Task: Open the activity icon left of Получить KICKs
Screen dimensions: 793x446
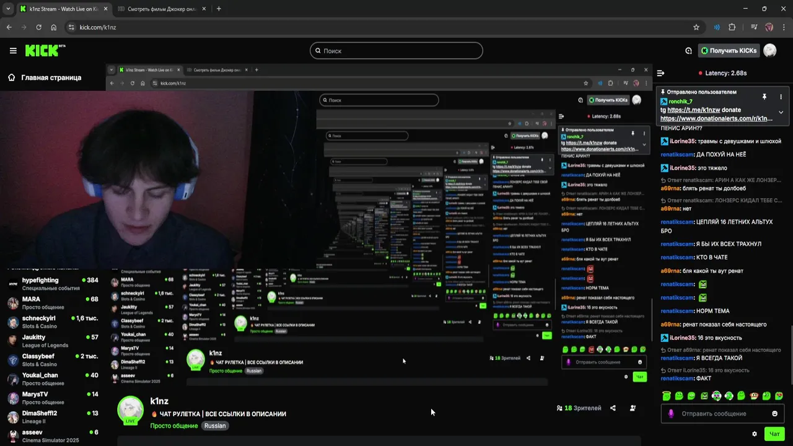Action: pyautogui.click(x=688, y=51)
